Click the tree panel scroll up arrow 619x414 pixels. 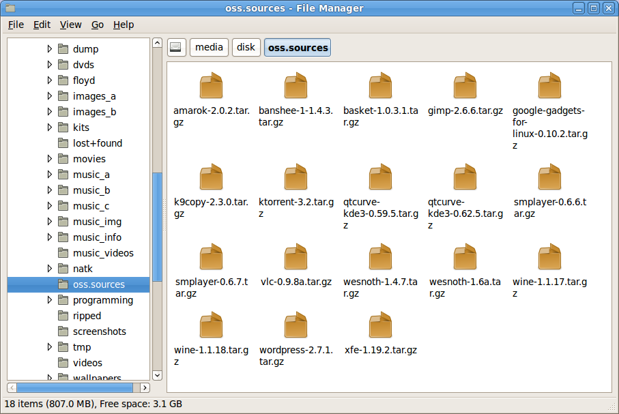coord(157,42)
